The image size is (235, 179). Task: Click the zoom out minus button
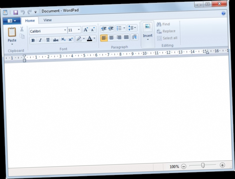click(183, 166)
